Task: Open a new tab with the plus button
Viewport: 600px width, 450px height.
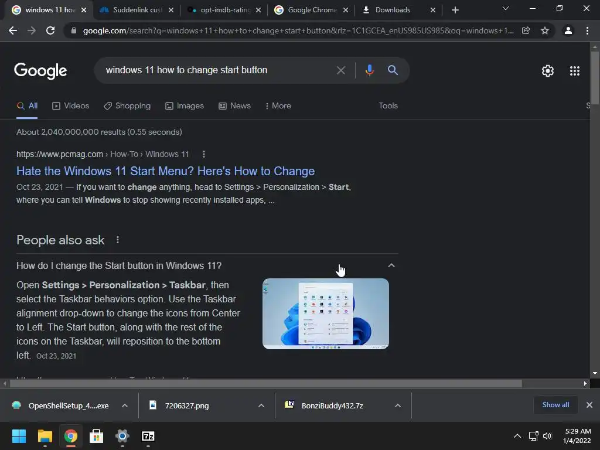Action: coord(455,10)
